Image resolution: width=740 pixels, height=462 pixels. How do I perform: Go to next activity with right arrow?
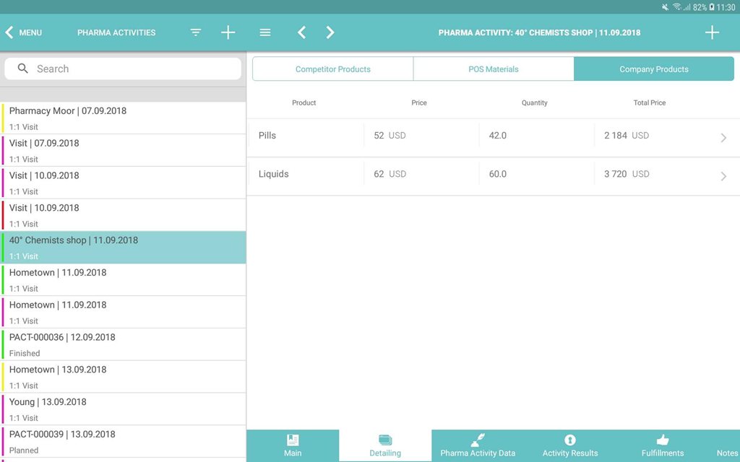(x=330, y=32)
